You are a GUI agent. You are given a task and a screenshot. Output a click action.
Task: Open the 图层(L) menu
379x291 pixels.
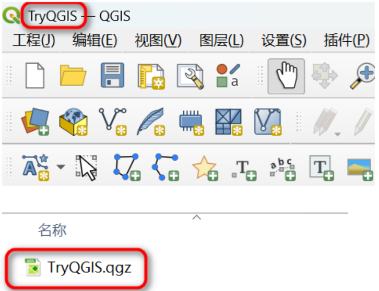pos(221,40)
